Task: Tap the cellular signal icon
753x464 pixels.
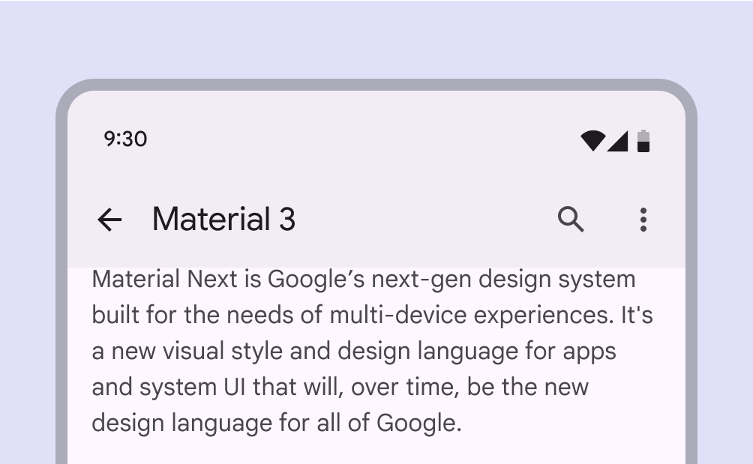Action: click(618, 140)
